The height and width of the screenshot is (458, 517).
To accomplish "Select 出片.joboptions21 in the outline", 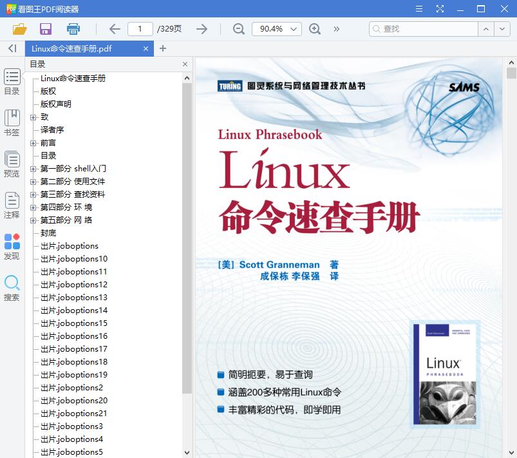I will 74,414.
